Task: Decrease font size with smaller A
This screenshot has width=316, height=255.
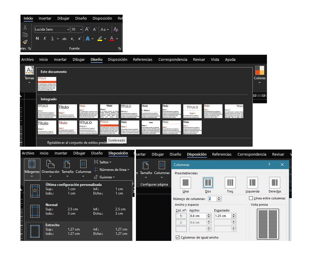Action: [95, 29]
